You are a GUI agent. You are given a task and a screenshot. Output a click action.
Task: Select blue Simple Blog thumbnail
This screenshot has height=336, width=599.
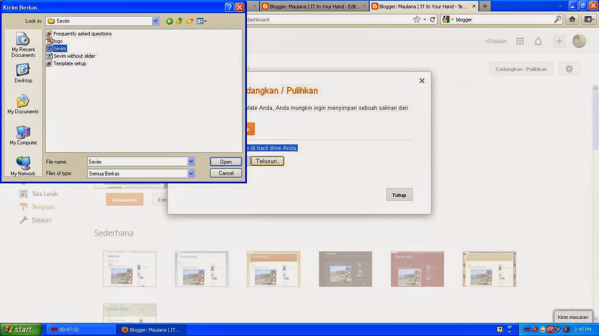(x=202, y=269)
